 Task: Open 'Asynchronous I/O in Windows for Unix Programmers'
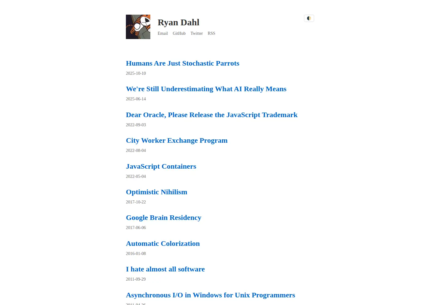211,295
